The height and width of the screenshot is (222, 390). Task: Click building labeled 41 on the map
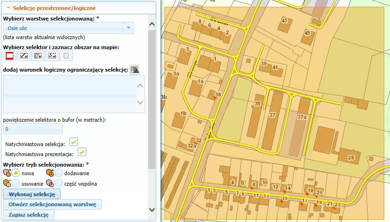coord(277,71)
